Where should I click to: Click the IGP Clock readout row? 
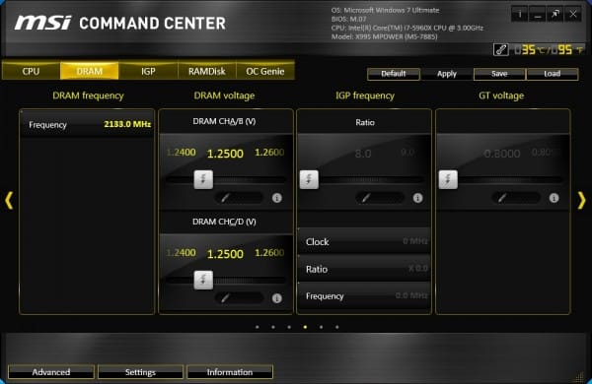[364, 241]
